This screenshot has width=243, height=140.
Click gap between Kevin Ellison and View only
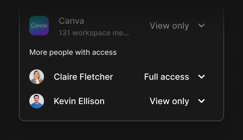click(127, 101)
